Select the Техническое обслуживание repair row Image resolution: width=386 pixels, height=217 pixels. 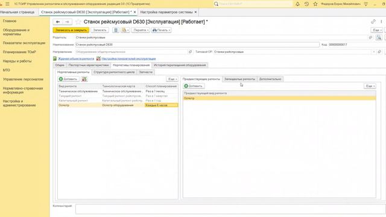point(118,91)
